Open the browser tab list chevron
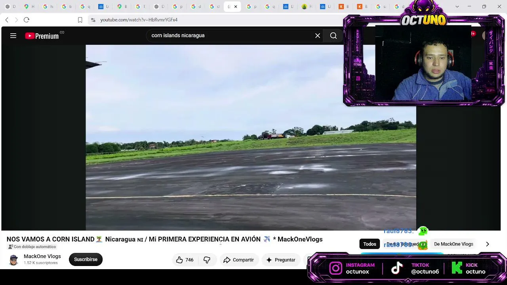Screen dimensions: 507x285 (x=457, y=7)
